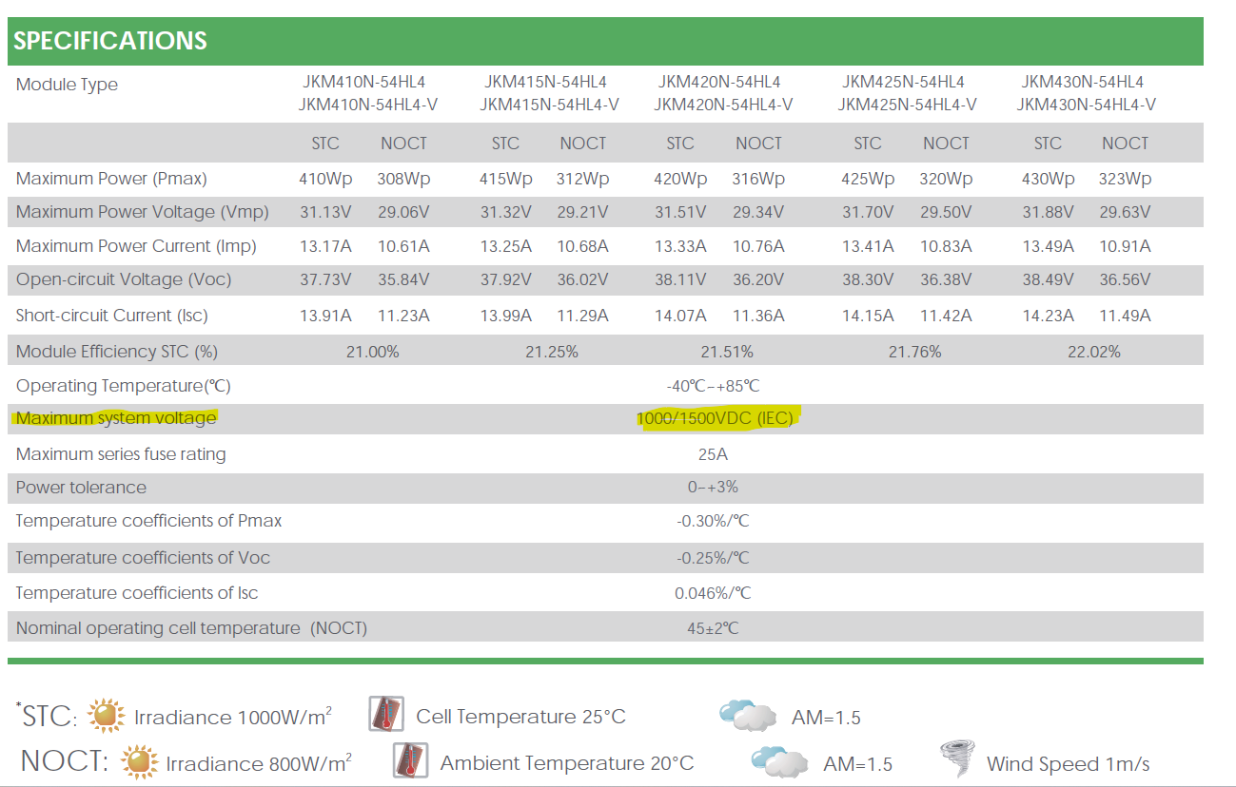Image resolution: width=1236 pixels, height=787 pixels.
Task: Click the STC header above 410Wp
Action: (325, 144)
